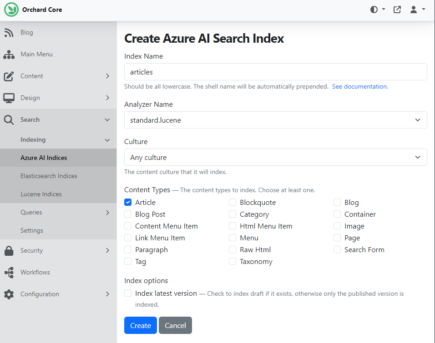The image size is (435, 343).
Task: Click the Configuration gear icon
Action: tap(9, 294)
